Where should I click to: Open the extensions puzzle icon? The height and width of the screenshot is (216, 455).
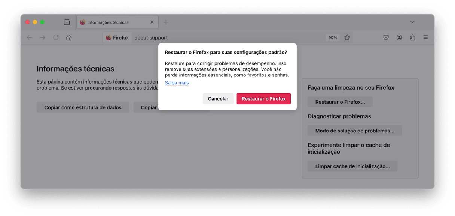[x=412, y=37]
